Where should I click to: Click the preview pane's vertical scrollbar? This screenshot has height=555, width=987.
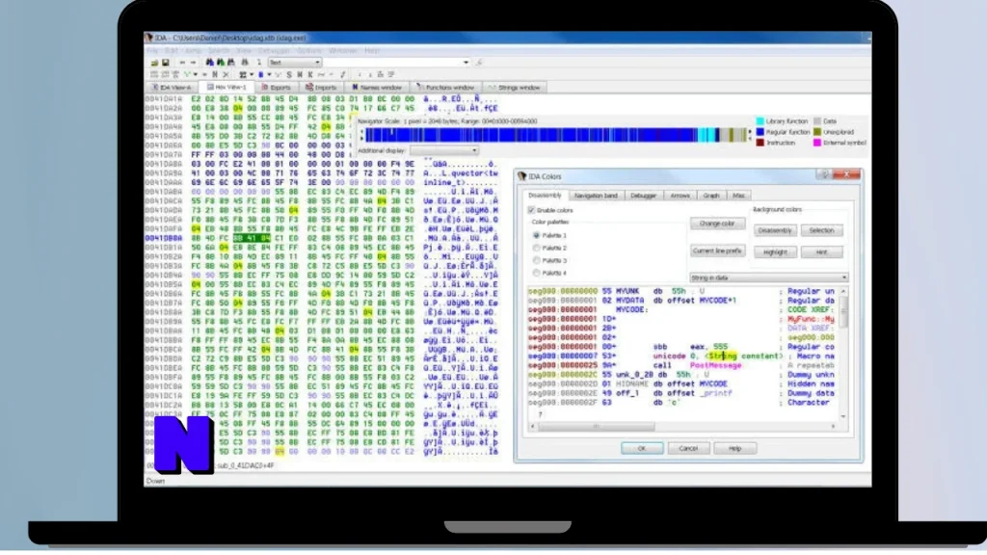click(843, 354)
